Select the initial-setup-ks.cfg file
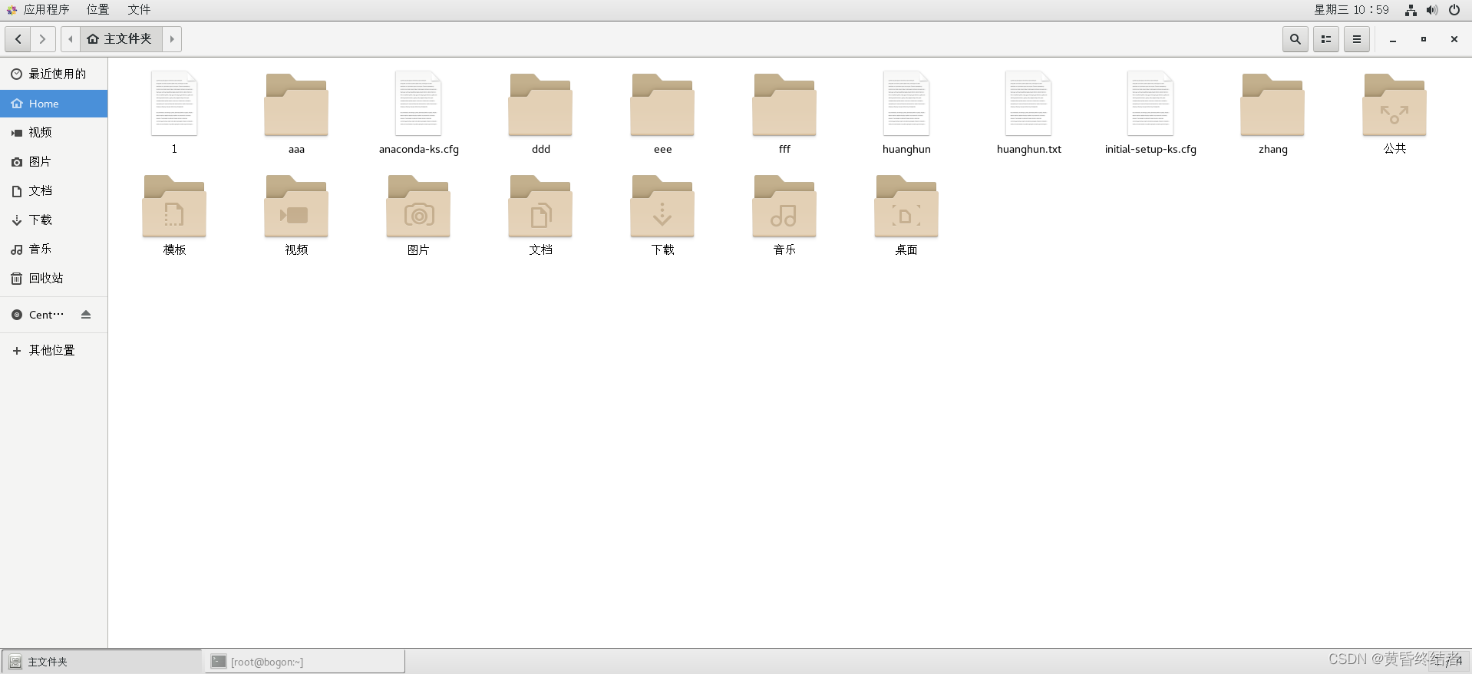Viewport: 1472px width, 674px height. 1150,113
